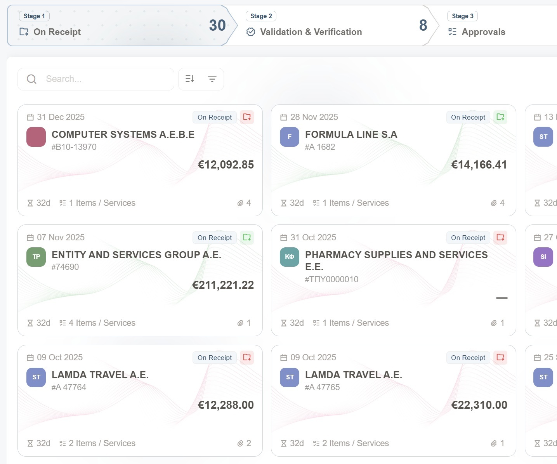Open the sort order icon

click(x=190, y=79)
